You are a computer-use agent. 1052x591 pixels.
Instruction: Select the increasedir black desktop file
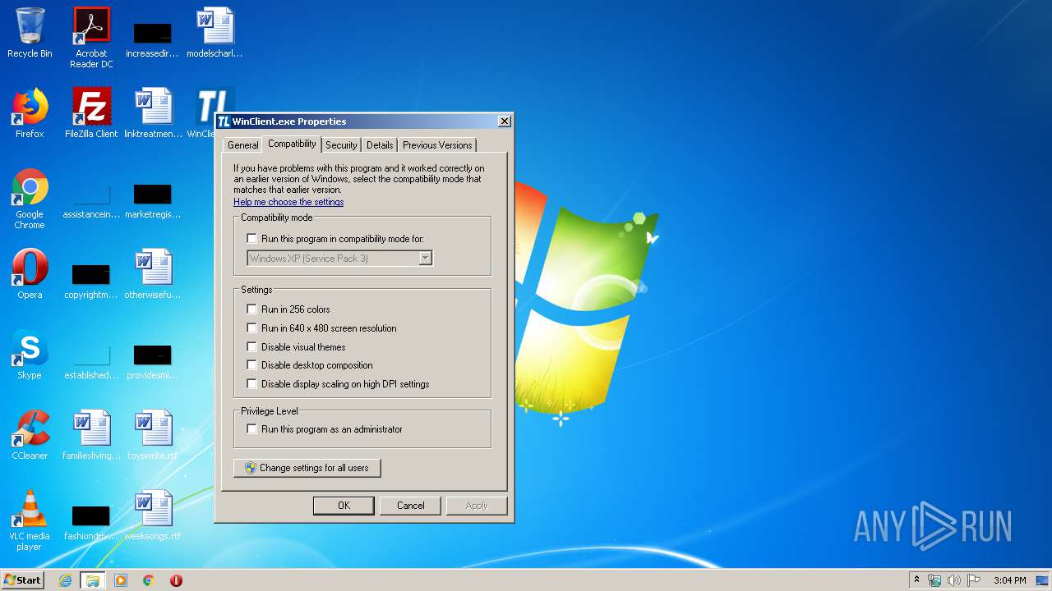tap(152, 39)
